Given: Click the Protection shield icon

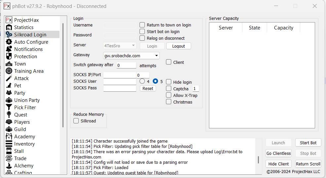Looking at the screenshot, I should [x=9, y=56].
